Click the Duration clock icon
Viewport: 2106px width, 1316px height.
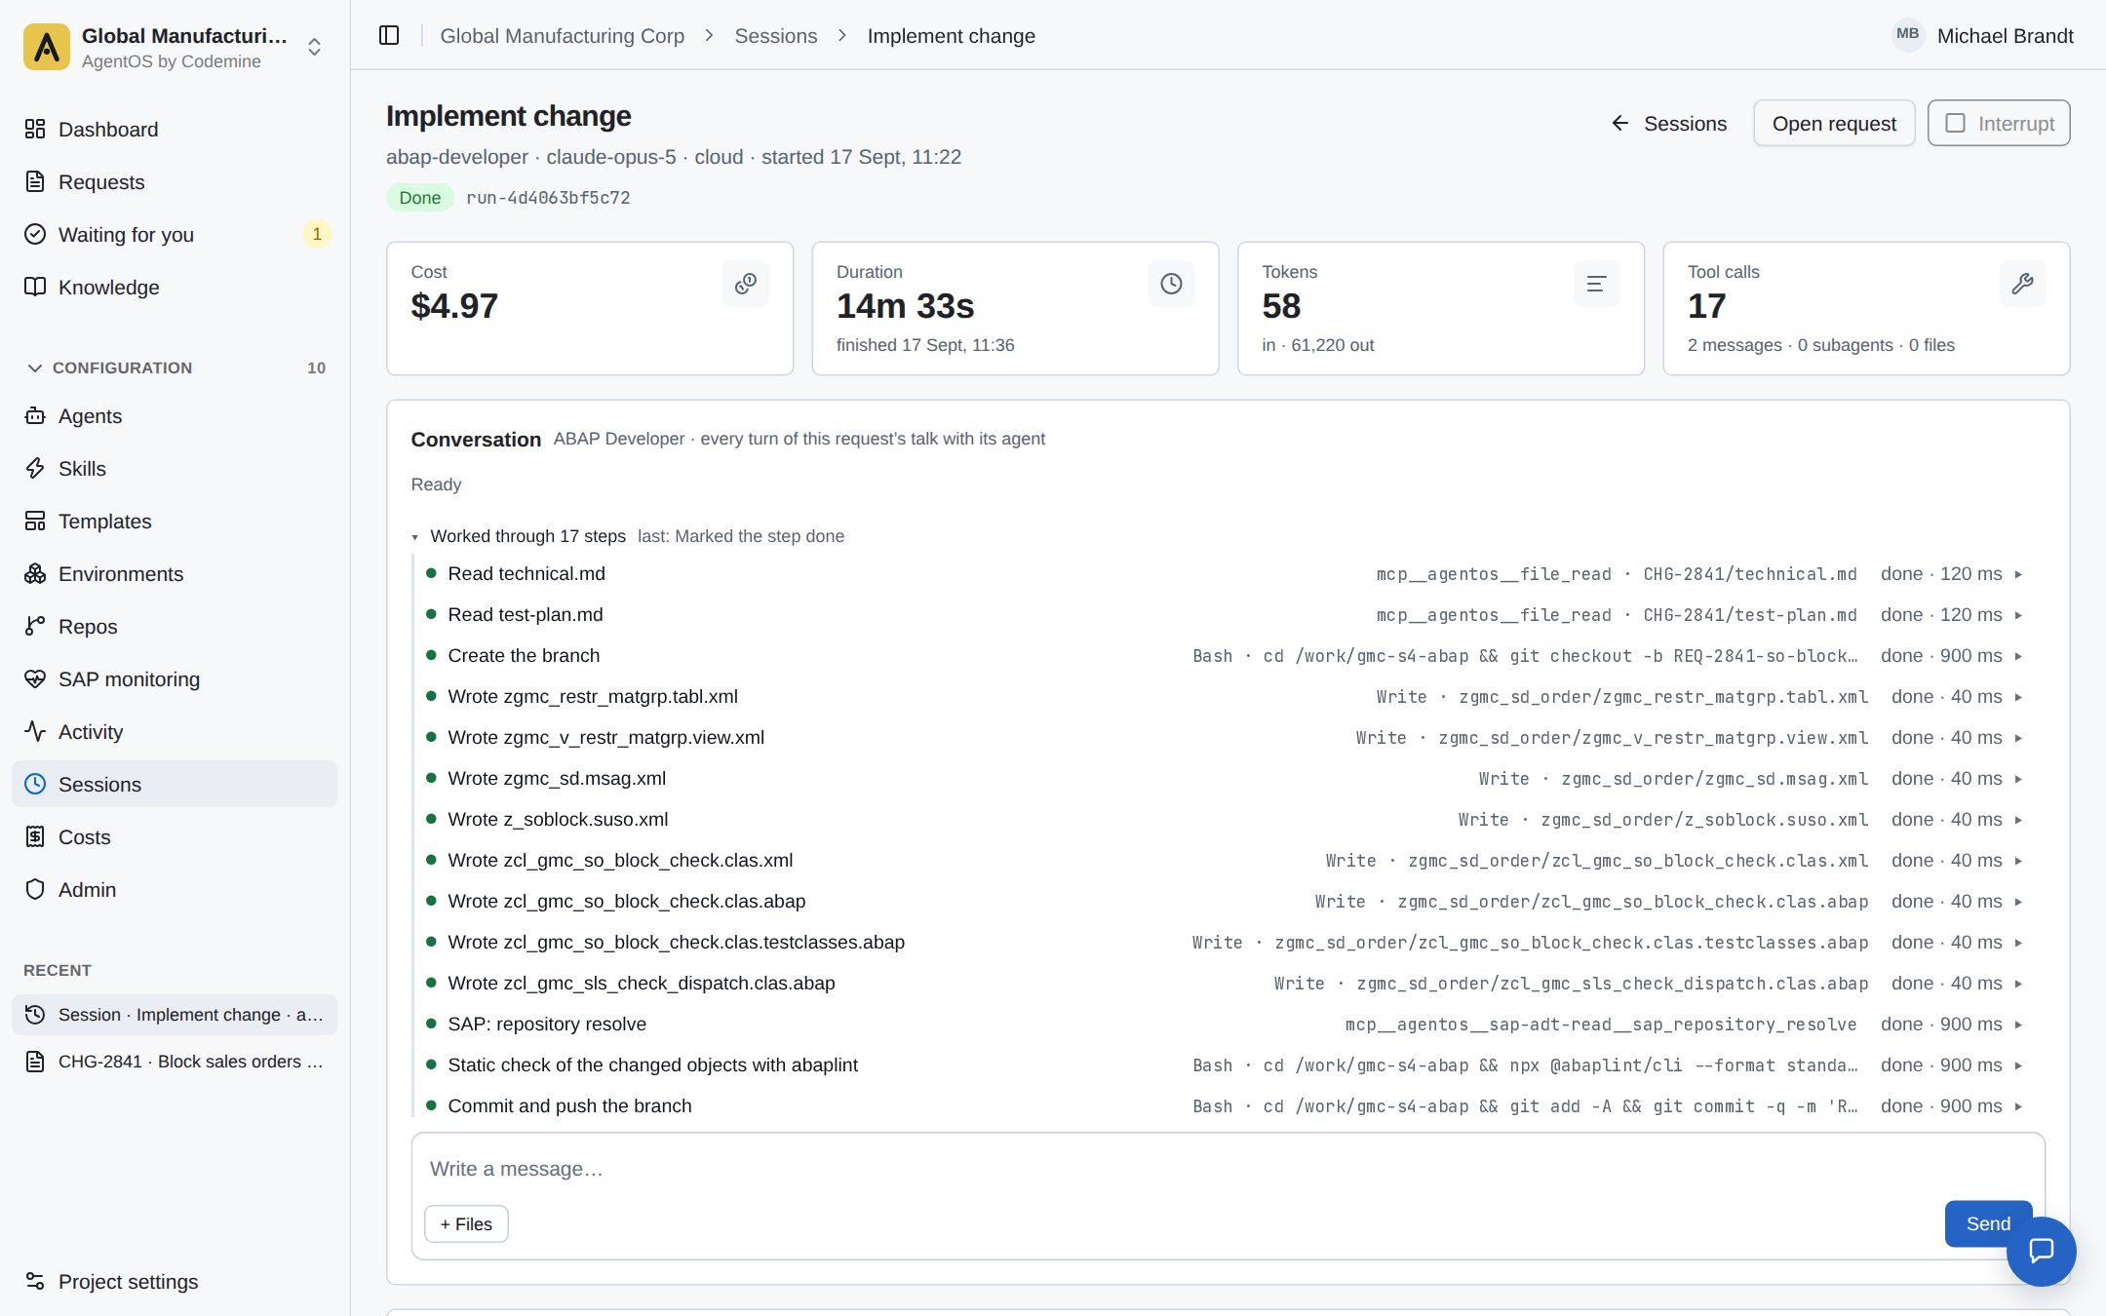coord(1171,284)
